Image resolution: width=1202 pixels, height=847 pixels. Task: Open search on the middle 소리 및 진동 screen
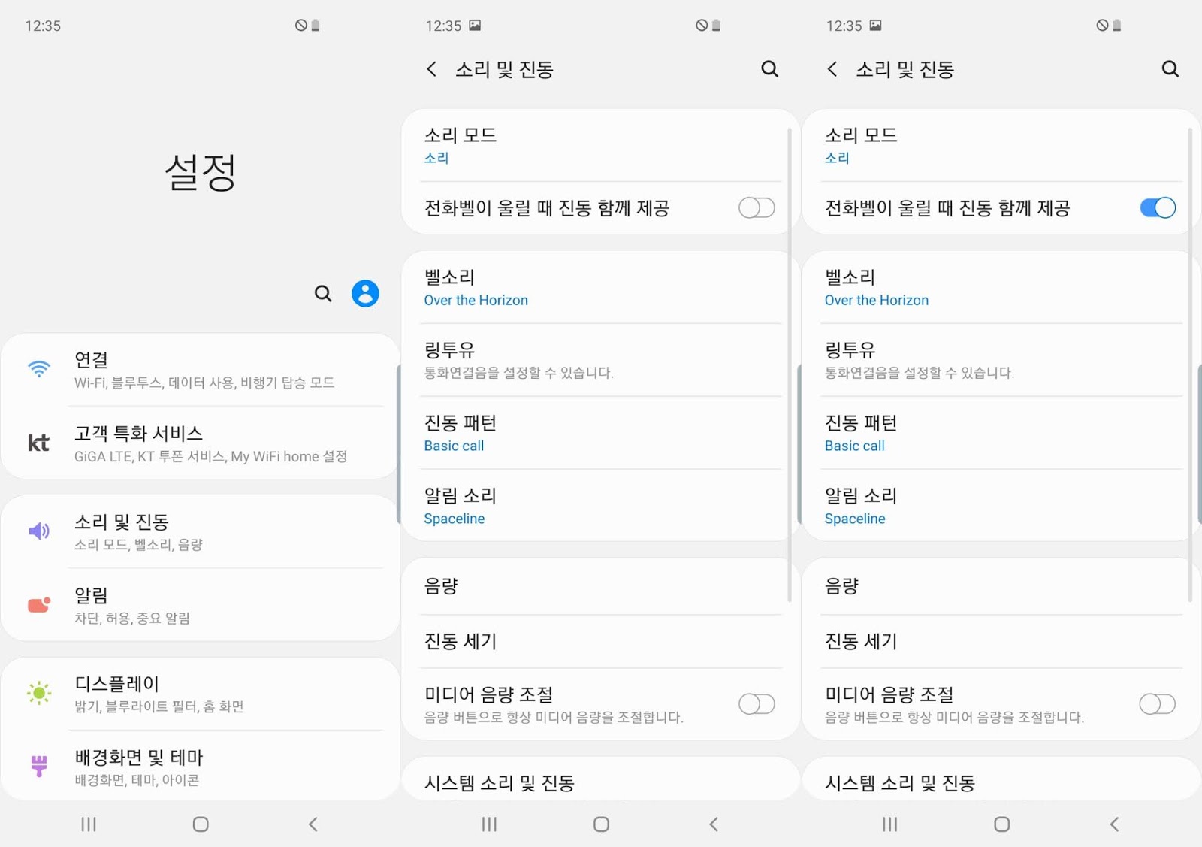pyautogui.click(x=769, y=69)
